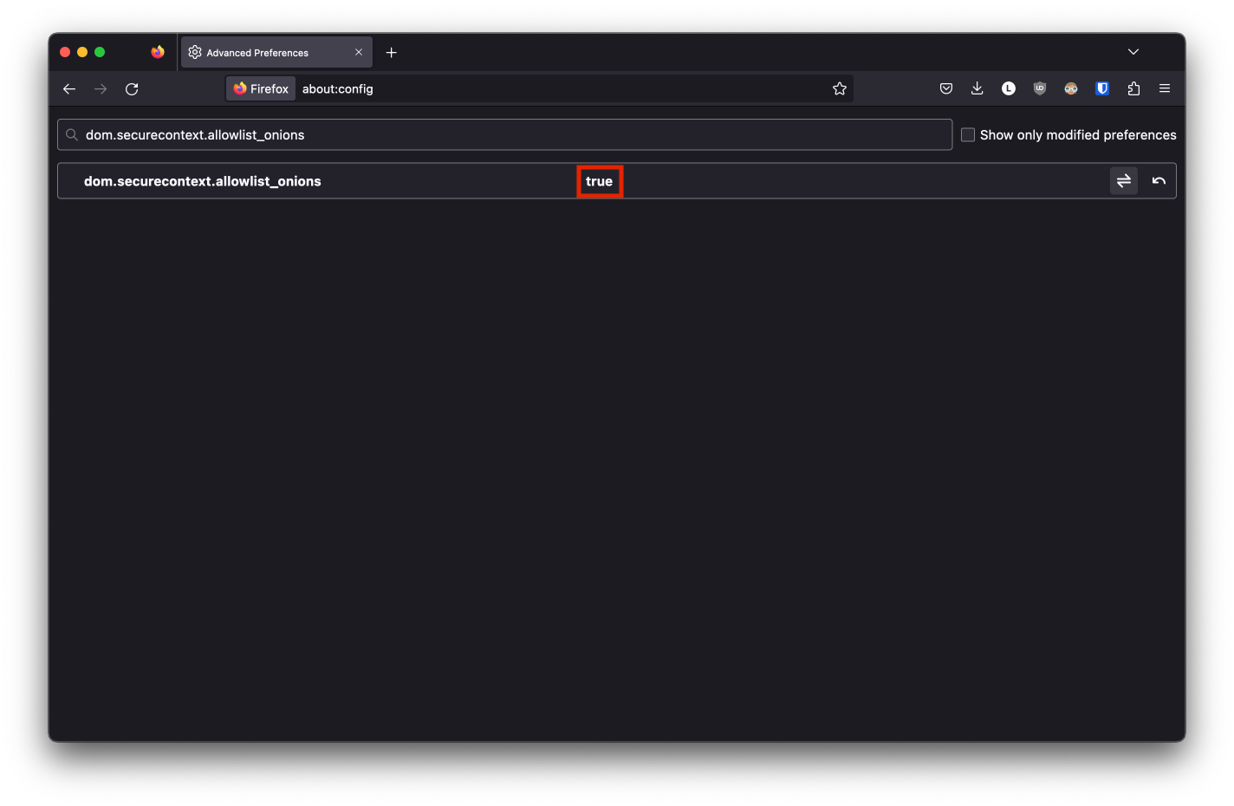Open the Bitwarden blue shield extension
This screenshot has width=1234, height=806.
[x=1102, y=88]
